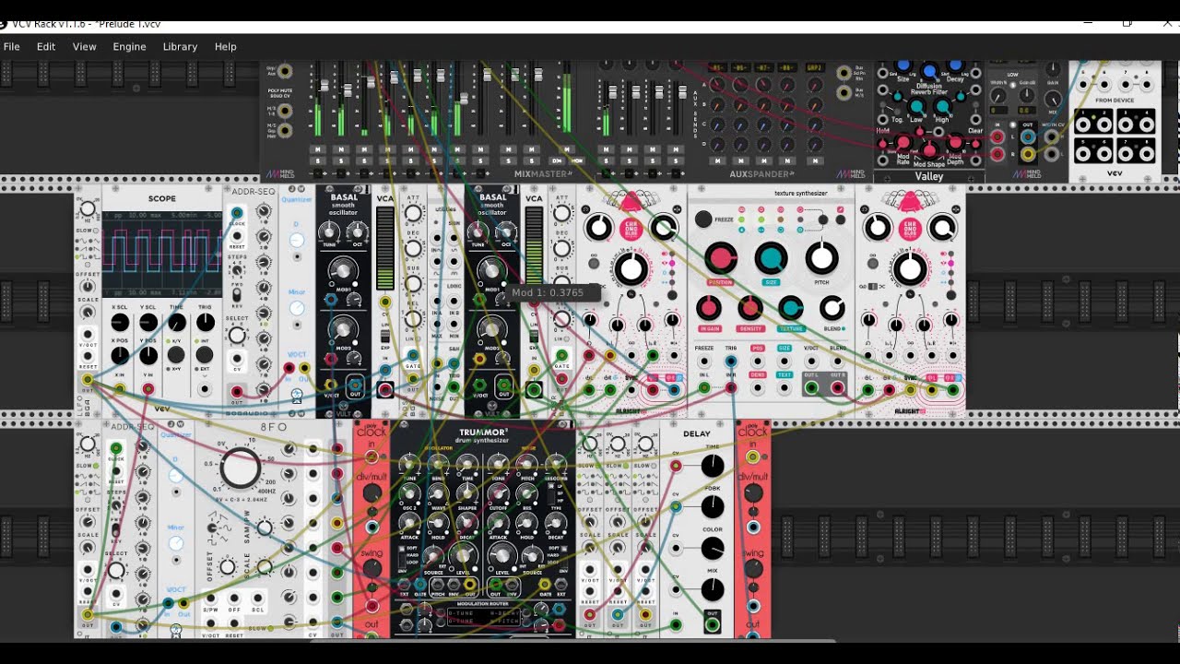The height and width of the screenshot is (664, 1180).
Task: Click the DELAY TIME knob
Action: 713,467
